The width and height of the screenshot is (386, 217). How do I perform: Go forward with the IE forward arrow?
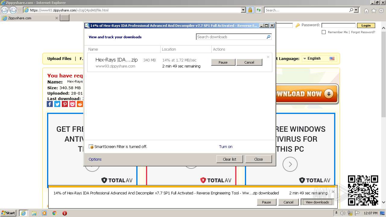[x=13, y=10]
